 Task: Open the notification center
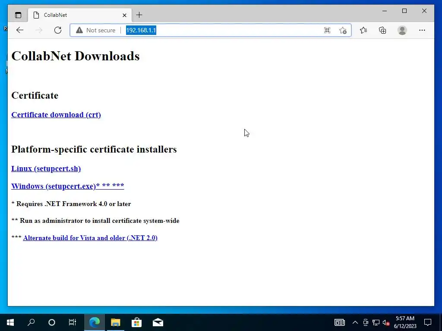click(x=428, y=322)
